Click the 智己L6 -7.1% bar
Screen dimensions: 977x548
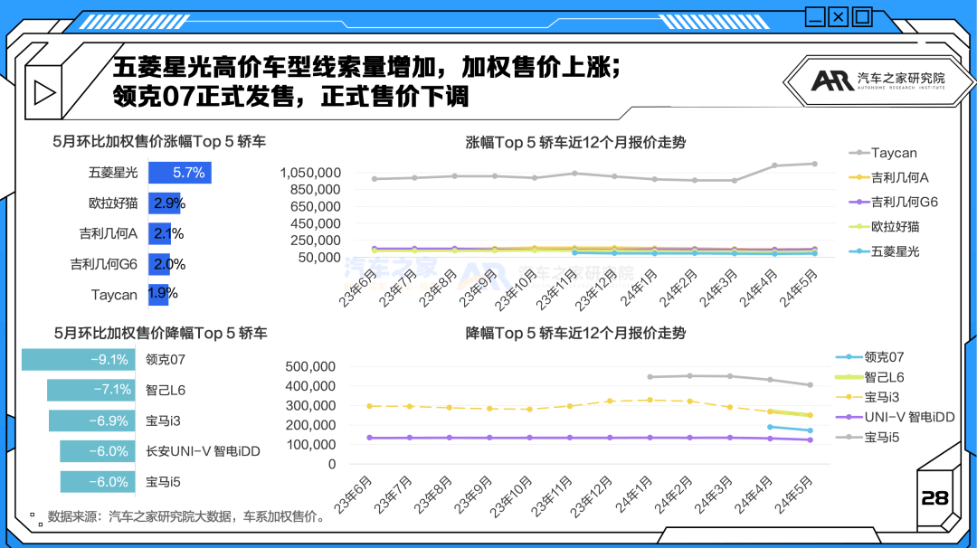point(91,390)
